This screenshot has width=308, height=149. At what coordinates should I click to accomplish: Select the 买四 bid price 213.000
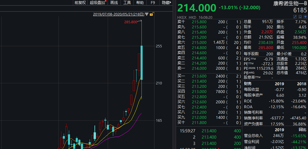(x=199, y=92)
